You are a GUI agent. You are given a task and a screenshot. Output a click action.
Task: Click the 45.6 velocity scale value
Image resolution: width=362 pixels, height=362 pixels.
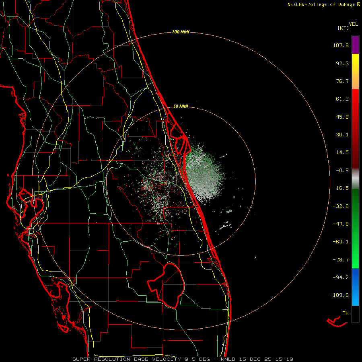click(342, 117)
